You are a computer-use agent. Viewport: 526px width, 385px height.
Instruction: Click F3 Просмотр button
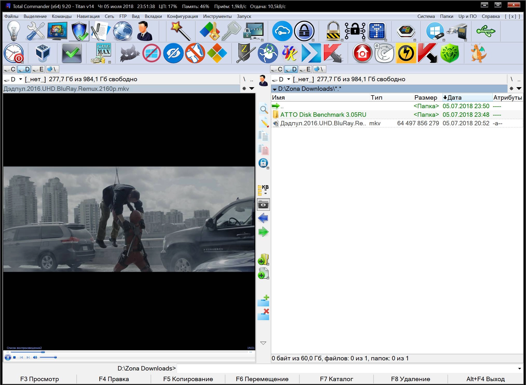39,379
